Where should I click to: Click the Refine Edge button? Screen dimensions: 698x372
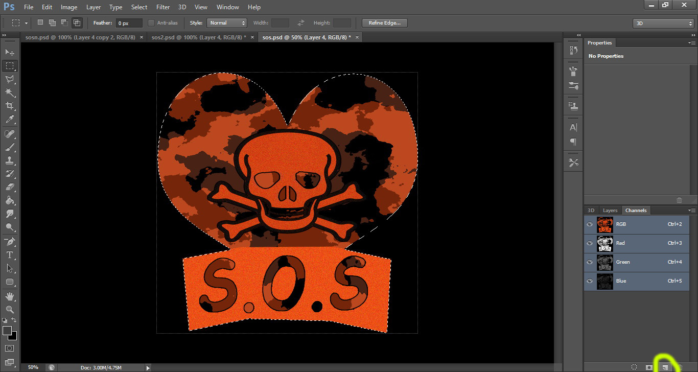pyautogui.click(x=384, y=23)
